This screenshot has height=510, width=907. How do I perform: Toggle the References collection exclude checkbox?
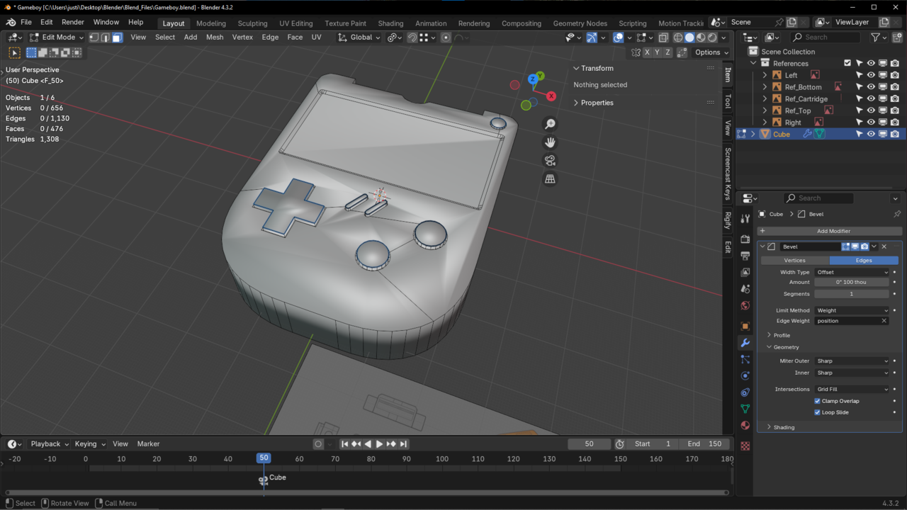pos(847,63)
